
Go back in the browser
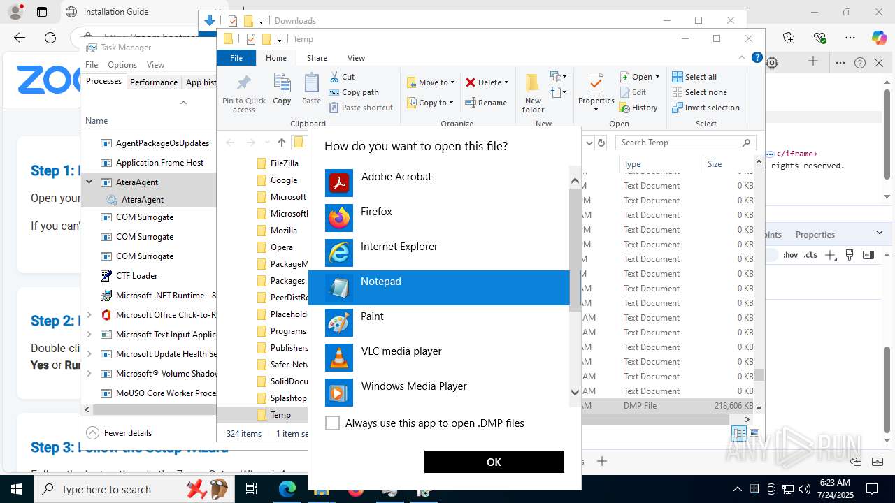[x=20, y=38]
